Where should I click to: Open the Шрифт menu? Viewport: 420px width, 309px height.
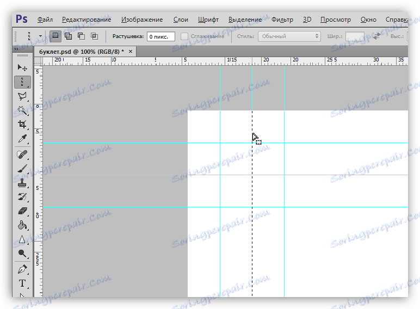click(208, 20)
